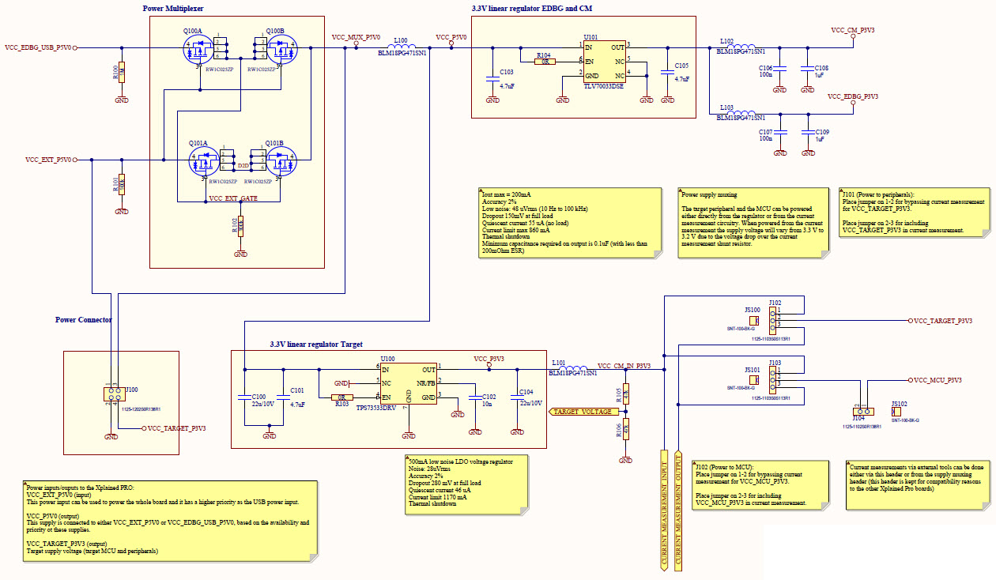Click jumper JS101 beside header J103

tap(753, 379)
